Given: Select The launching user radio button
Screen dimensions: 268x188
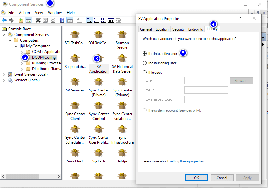Looking at the screenshot, I should click(145, 63).
